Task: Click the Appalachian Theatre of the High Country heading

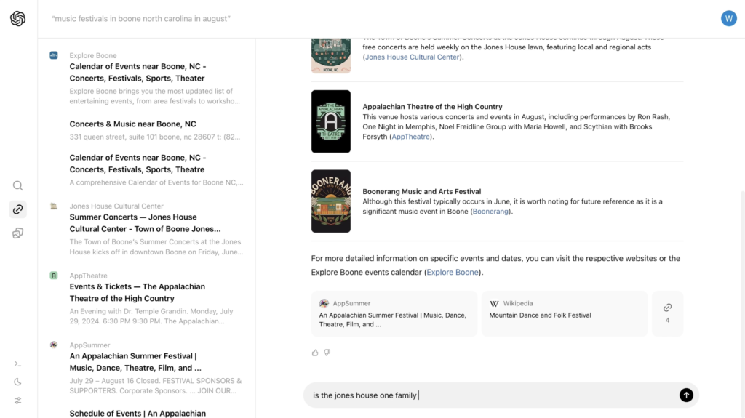Action: pyautogui.click(x=432, y=107)
